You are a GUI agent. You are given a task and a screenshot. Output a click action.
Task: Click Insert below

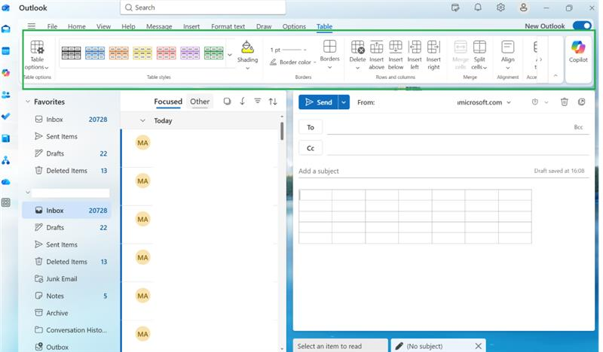[395, 56]
